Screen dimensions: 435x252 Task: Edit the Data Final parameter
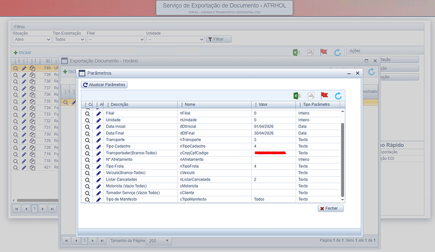(98, 133)
